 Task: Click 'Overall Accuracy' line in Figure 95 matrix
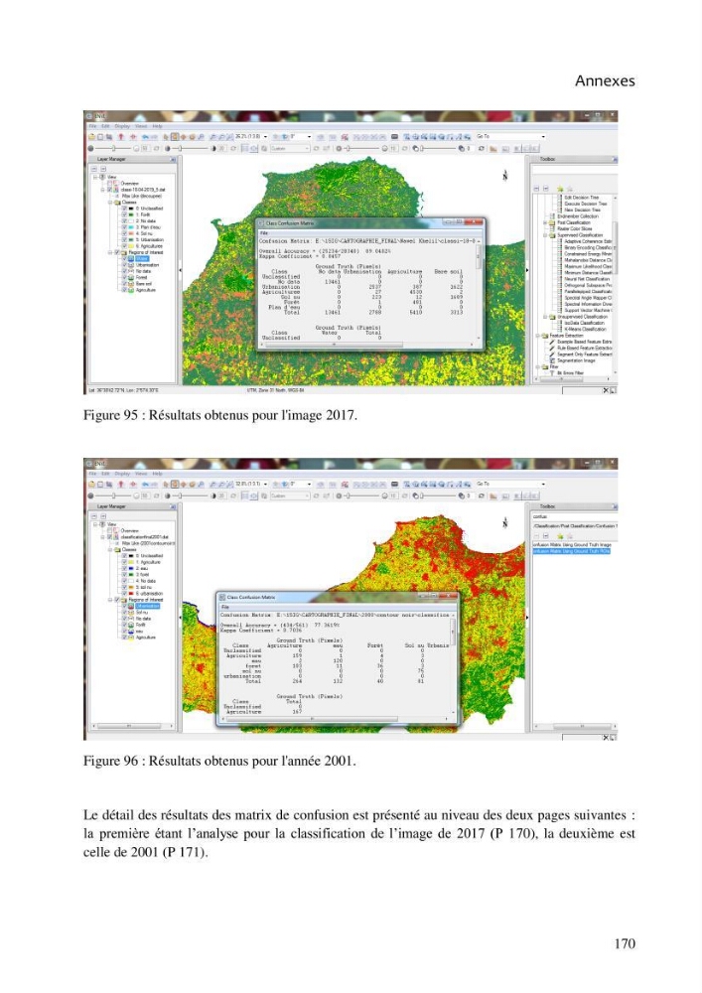[x=325, y=251]
